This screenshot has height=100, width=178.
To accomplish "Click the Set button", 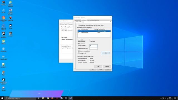I will click(106, 53).
